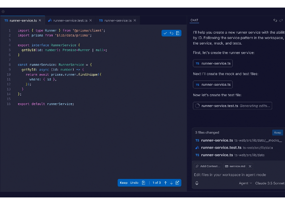Screen dimensions: 285x205
Task: Open the Claude 3.5 Sonnet model picker
Action: pyautogui.click(x=270, y=183)
